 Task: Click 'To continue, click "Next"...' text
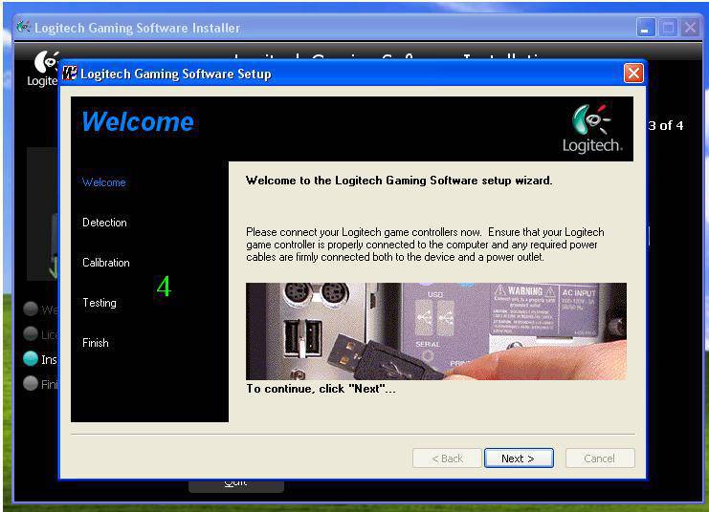[x=321, y=389]
